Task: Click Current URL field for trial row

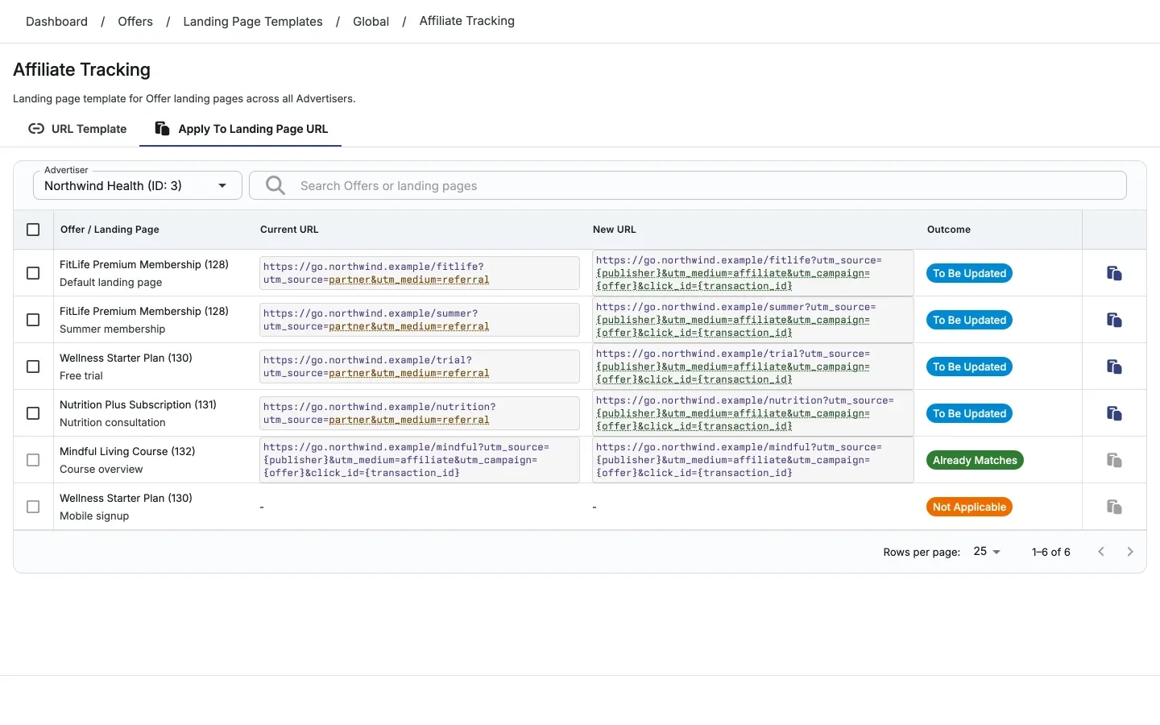Action: 420,367
